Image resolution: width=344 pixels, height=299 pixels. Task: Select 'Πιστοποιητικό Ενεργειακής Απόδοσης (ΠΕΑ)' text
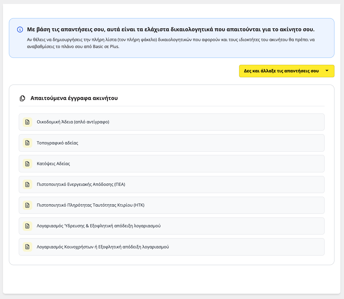click(81, 185)
